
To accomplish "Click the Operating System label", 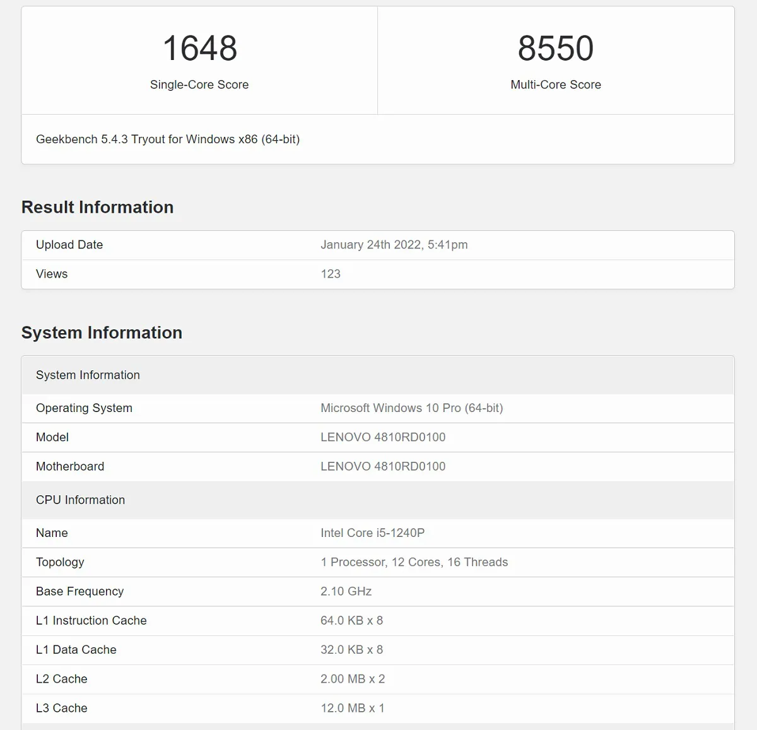I will coord(84,408).
